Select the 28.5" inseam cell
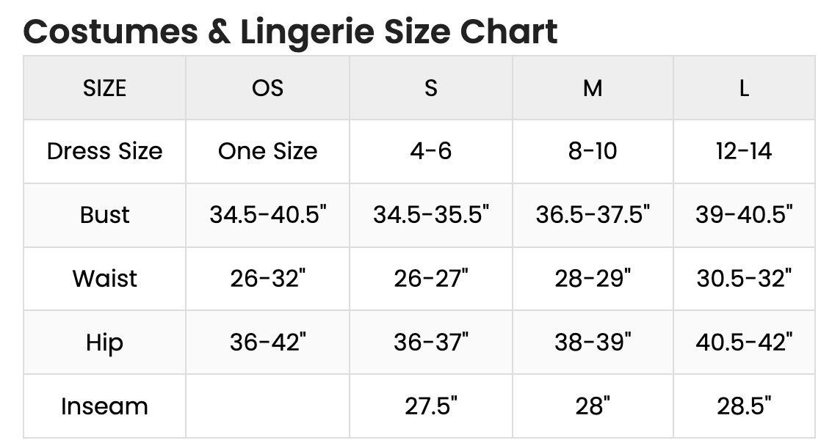Viewport: 821px width, 443px height. [744, 406]
